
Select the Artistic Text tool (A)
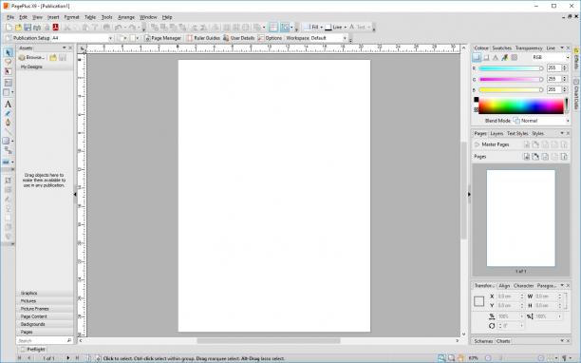pyautogui.click(x=8, y=105)
